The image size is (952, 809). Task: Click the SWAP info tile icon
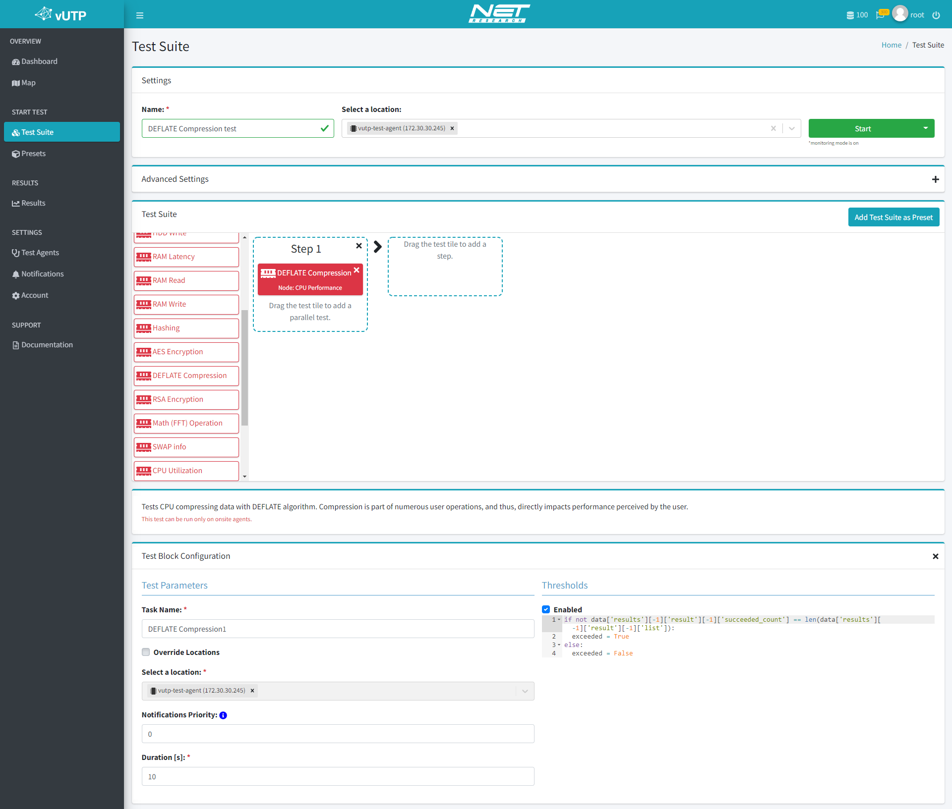click(144, 447)
